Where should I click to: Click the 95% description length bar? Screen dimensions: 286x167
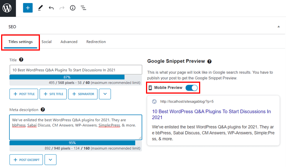(x=72, y=143)
